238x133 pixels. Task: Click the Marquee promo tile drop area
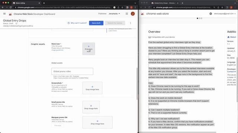coord(97,122)
